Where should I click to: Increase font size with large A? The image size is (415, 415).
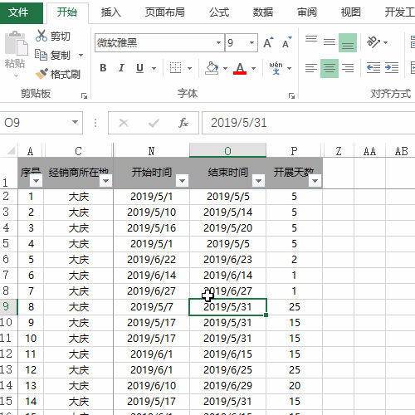tap(268, 42)
